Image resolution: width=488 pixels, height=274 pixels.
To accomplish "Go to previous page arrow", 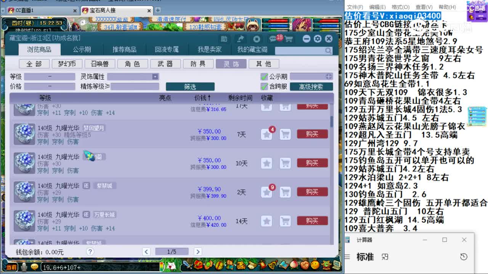I will tap(146, 252).
